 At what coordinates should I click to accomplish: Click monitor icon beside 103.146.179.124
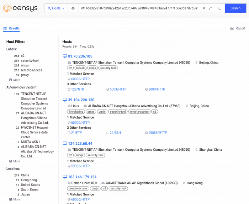point(65,177)
